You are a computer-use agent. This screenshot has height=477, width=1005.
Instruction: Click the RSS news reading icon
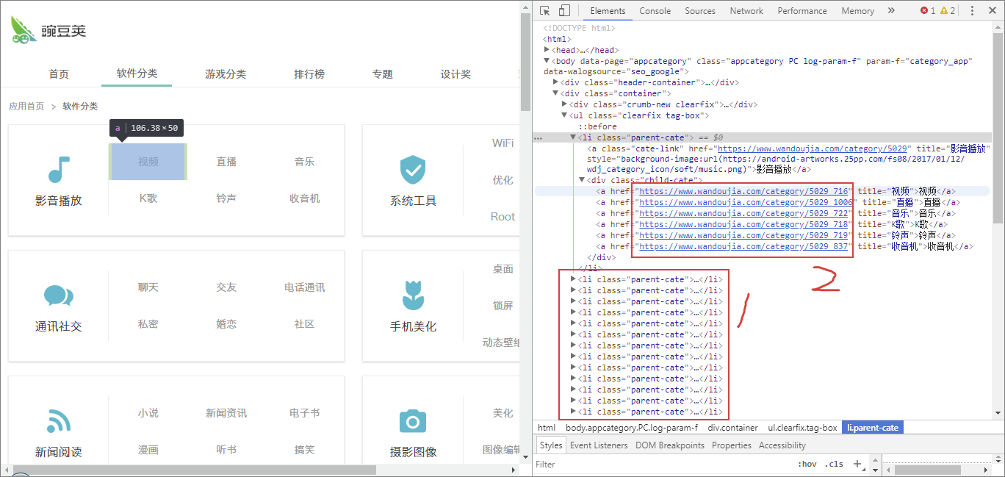point(58,421)
